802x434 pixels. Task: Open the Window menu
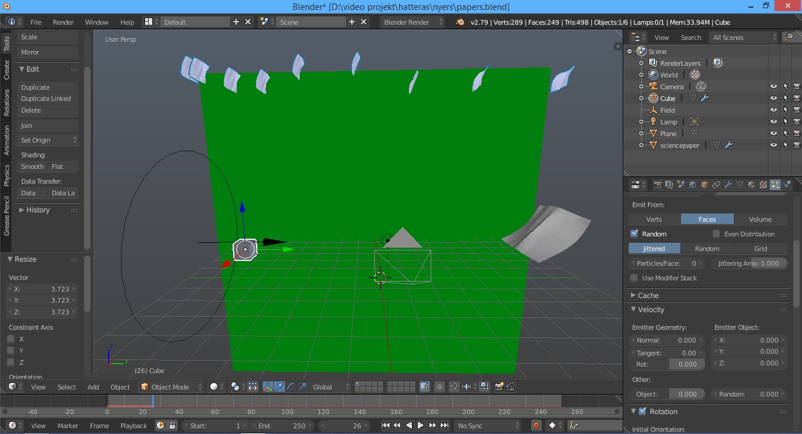coord(97,22)
